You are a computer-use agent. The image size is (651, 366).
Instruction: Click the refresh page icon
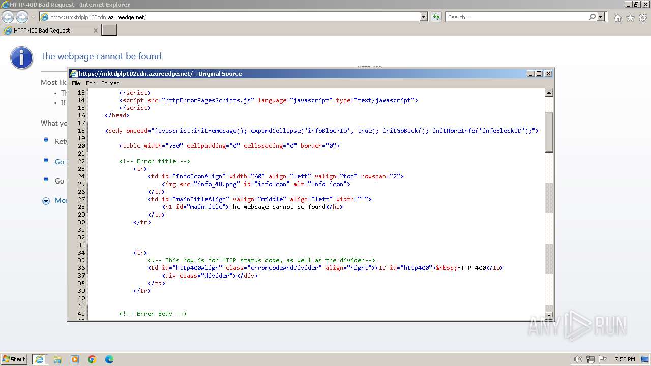[x=436, y=17]
